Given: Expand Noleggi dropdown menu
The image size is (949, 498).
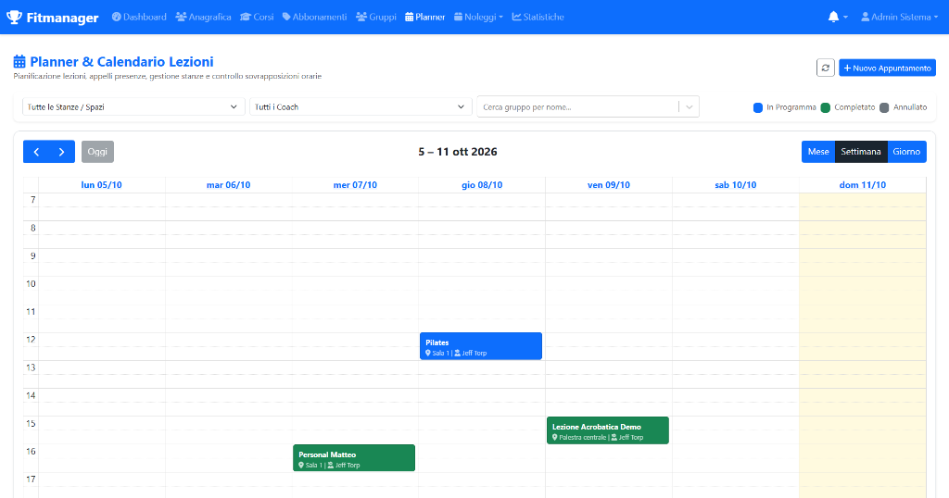Looking at the screenshot, I should coord(479,17).
